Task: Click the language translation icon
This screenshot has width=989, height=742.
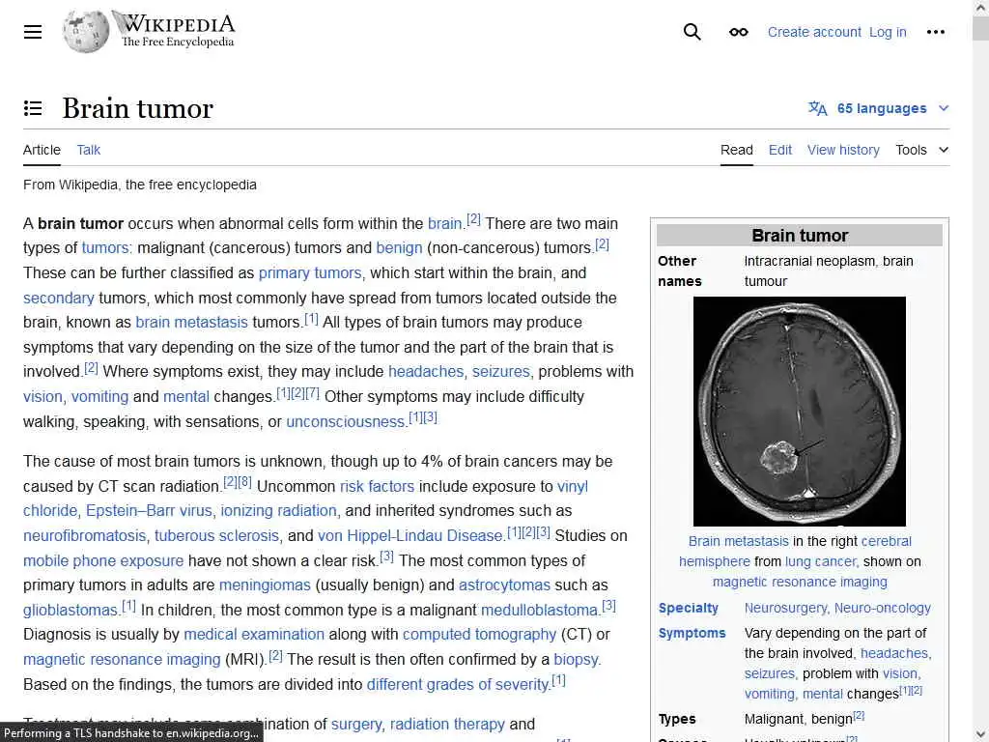Action: (x=817, y=108)
